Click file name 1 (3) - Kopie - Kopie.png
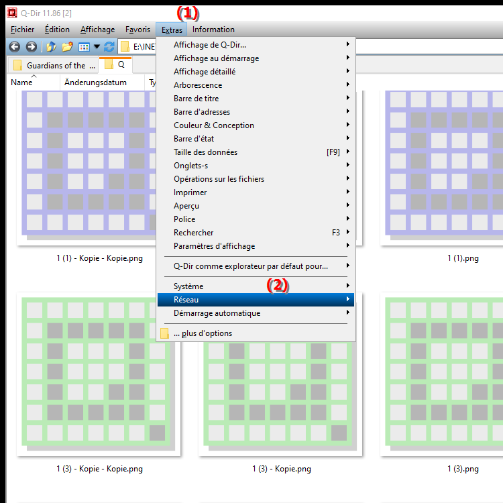The image size is (503, 503). (x=99, y=469)
